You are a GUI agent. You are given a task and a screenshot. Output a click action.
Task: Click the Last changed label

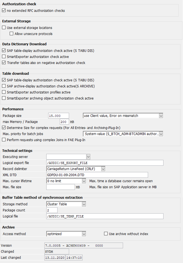click(x=11, y=257)
